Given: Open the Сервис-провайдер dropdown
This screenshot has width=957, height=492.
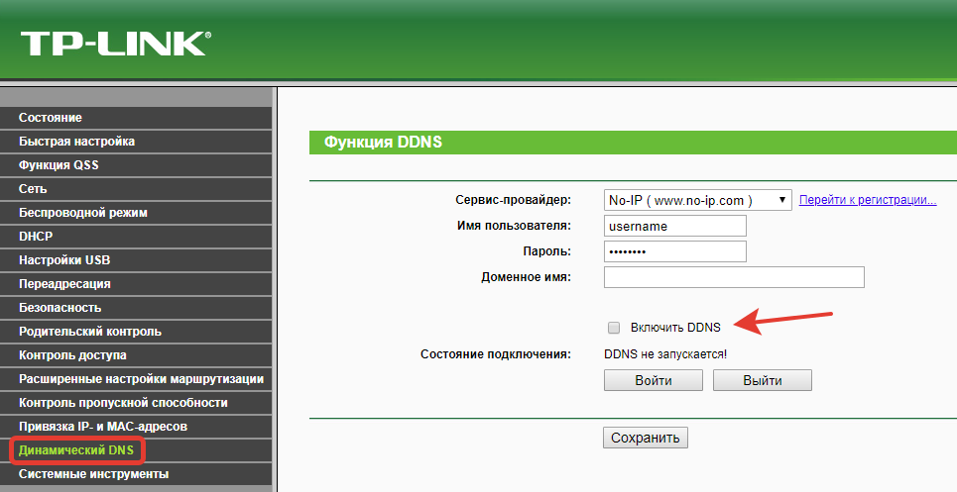Looking at the screenshot, I should click(x=697, y=200).
